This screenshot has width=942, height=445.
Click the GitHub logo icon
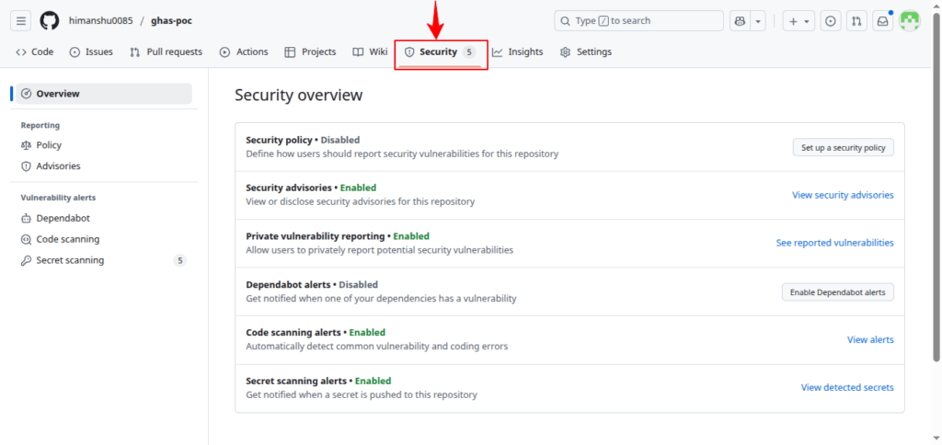(50, 21)
